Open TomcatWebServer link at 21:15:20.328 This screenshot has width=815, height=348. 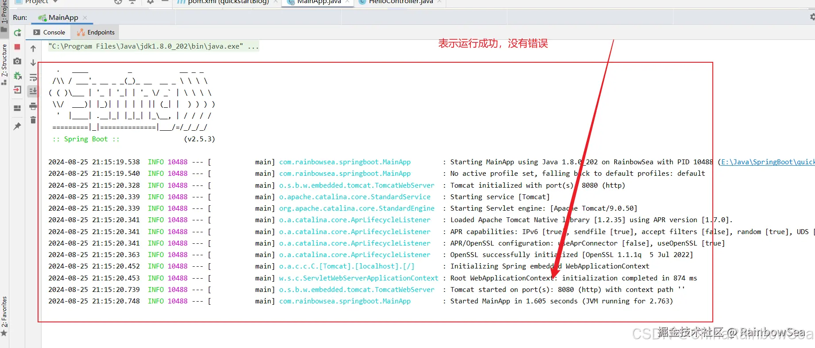coord(357,185)
